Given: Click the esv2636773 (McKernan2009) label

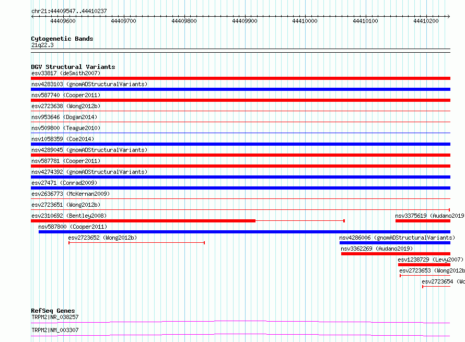Looking at the screenshot, I should pos(71,194).
